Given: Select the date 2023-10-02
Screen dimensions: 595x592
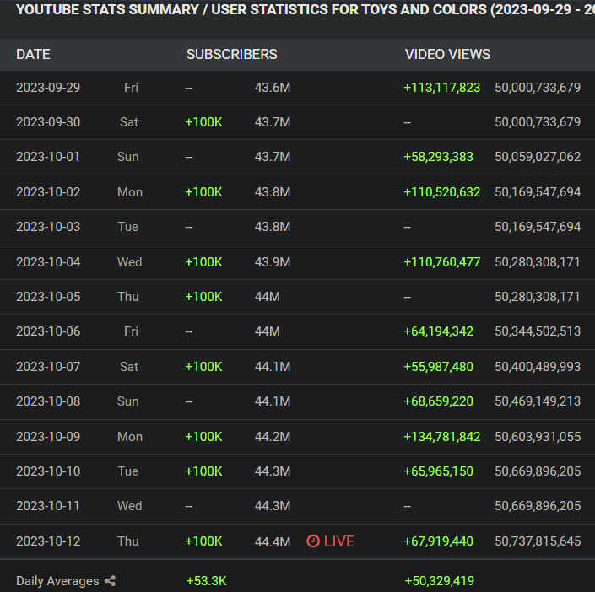Looking at the screenshot, I should (x=48, y=192).
